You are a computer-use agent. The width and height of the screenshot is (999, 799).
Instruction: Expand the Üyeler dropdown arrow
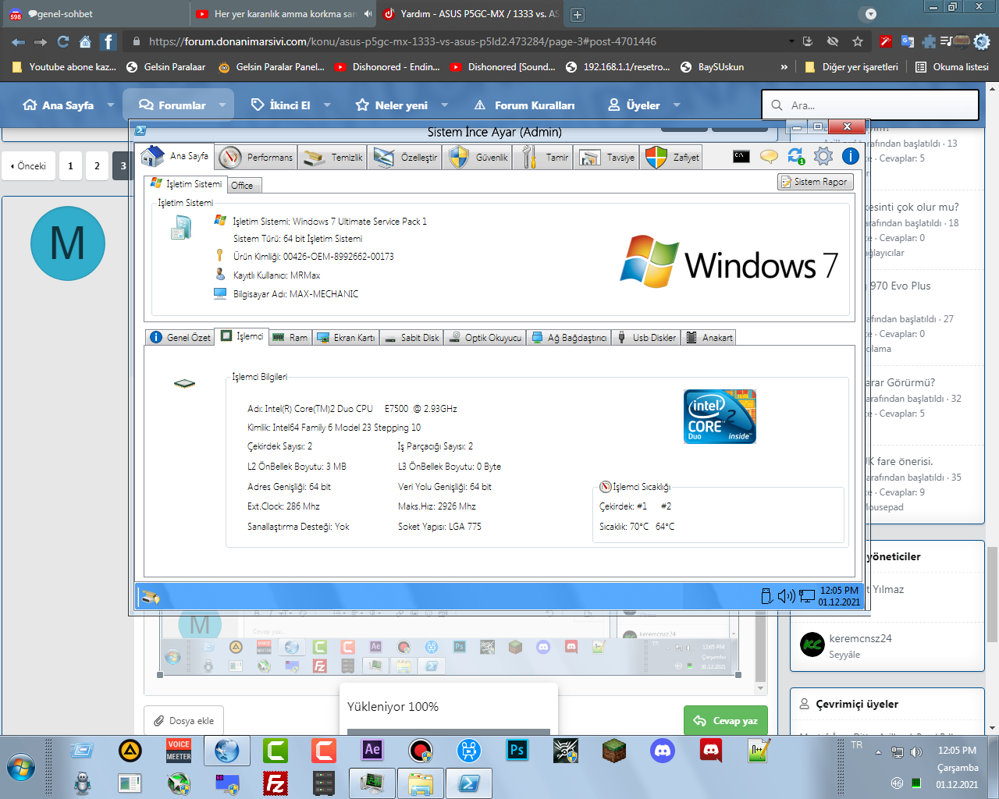click(x=677, y=105)
